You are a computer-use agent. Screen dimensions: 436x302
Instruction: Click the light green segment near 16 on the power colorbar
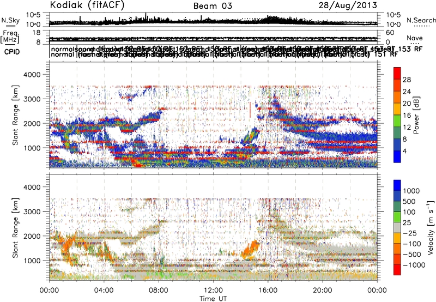click(x=397, y=121)
